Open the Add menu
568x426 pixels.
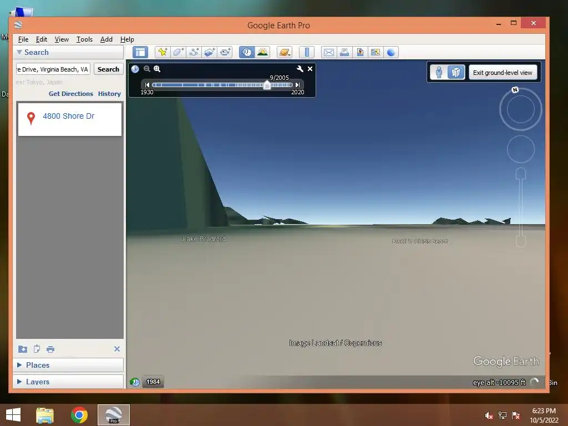(x=106, y=39)
